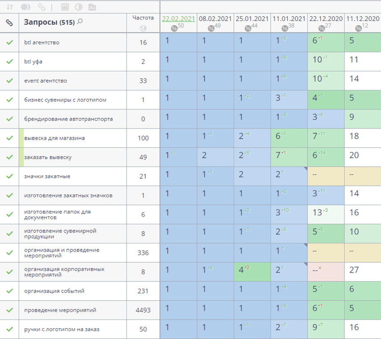The image size is (381, 339).
Task: Click the globe icon under Частота
Action: click(143, 29)
